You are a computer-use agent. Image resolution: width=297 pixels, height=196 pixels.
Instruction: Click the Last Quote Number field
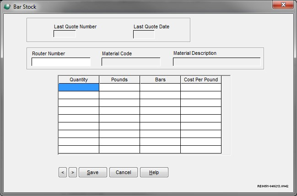tap(65, 34)
